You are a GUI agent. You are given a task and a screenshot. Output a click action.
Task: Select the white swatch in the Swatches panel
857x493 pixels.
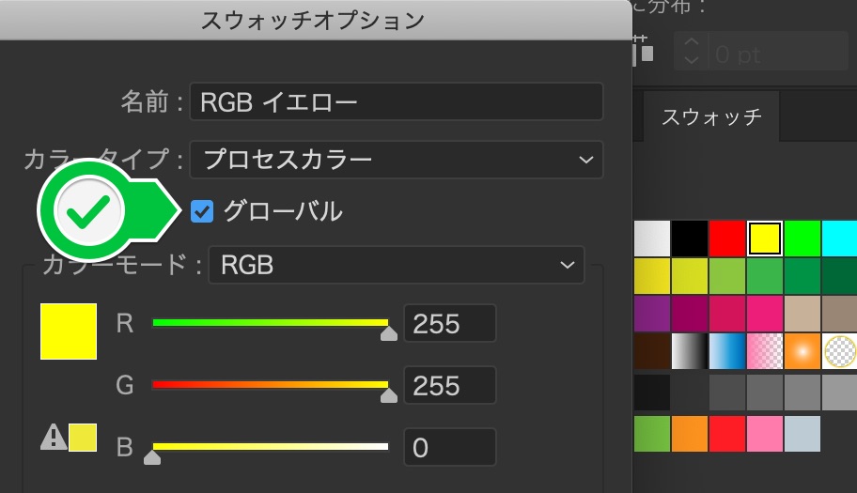tap(652, 239)
